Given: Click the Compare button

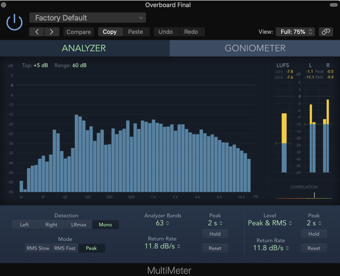Looking at the screenshot, I should [x=79, y=32].
